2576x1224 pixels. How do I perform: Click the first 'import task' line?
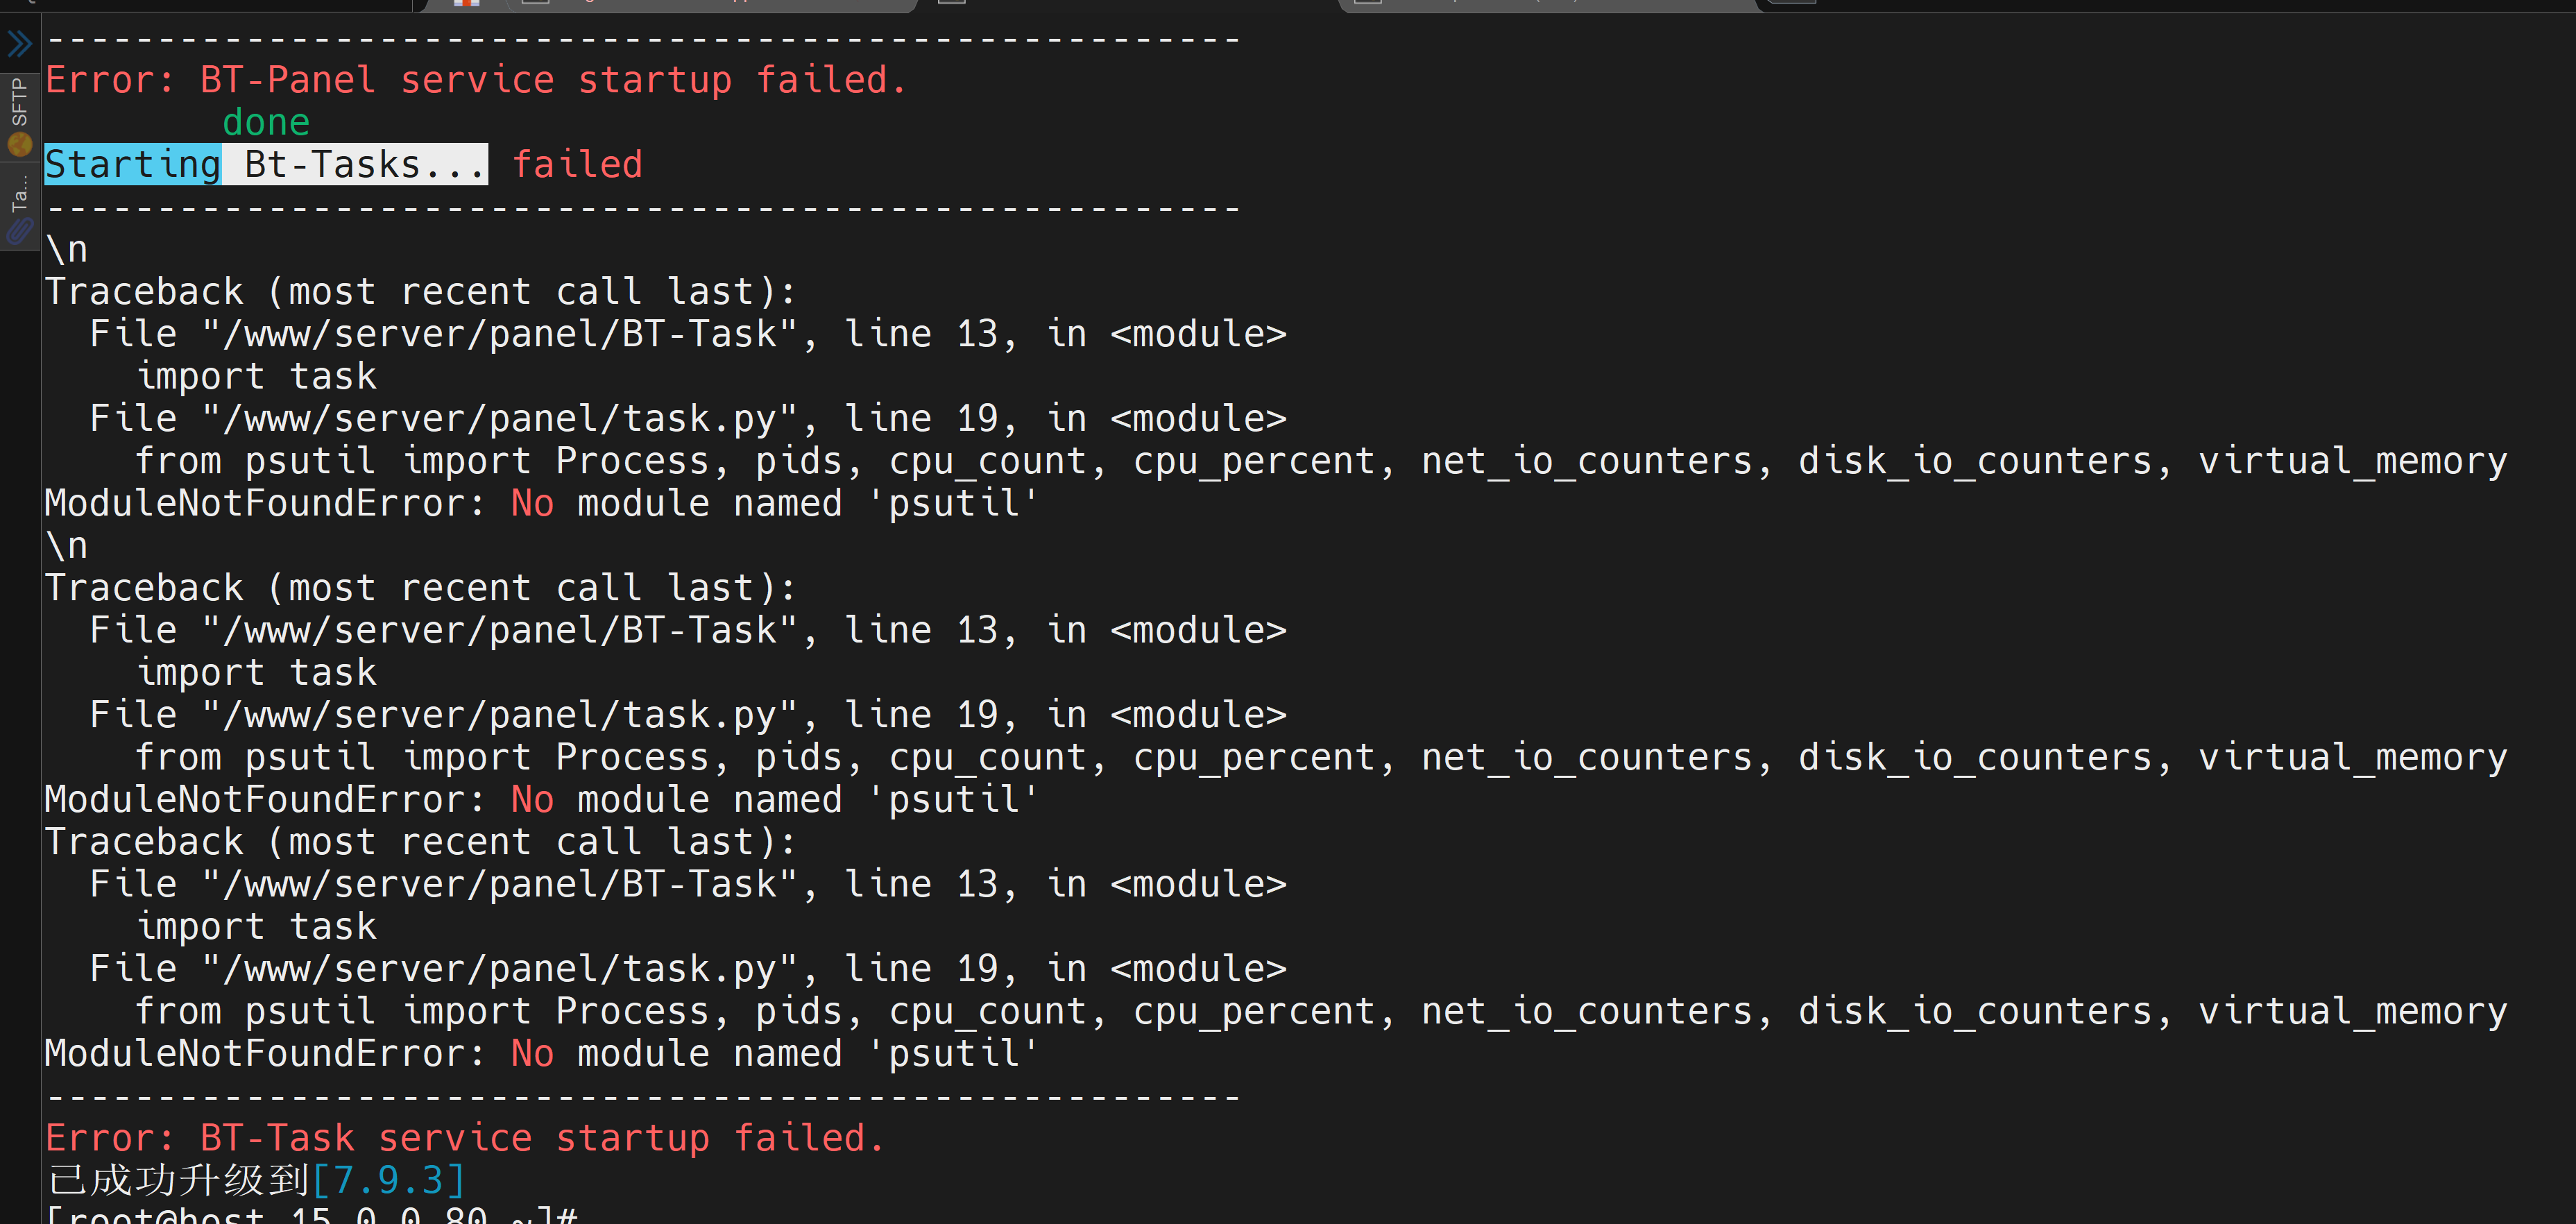(256, 376)
